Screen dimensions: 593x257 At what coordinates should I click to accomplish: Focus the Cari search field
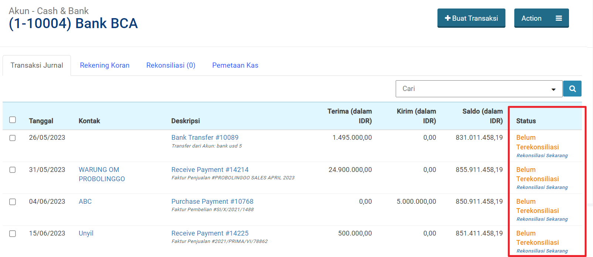[x=479, y=89]
